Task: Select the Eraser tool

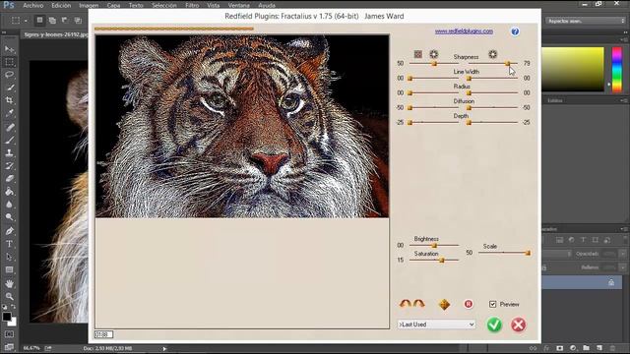Action: pos(9,179)
